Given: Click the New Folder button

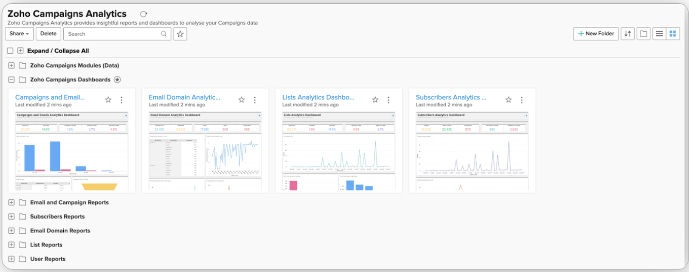Looking at the screenshot, I should [x=596, y=34].
